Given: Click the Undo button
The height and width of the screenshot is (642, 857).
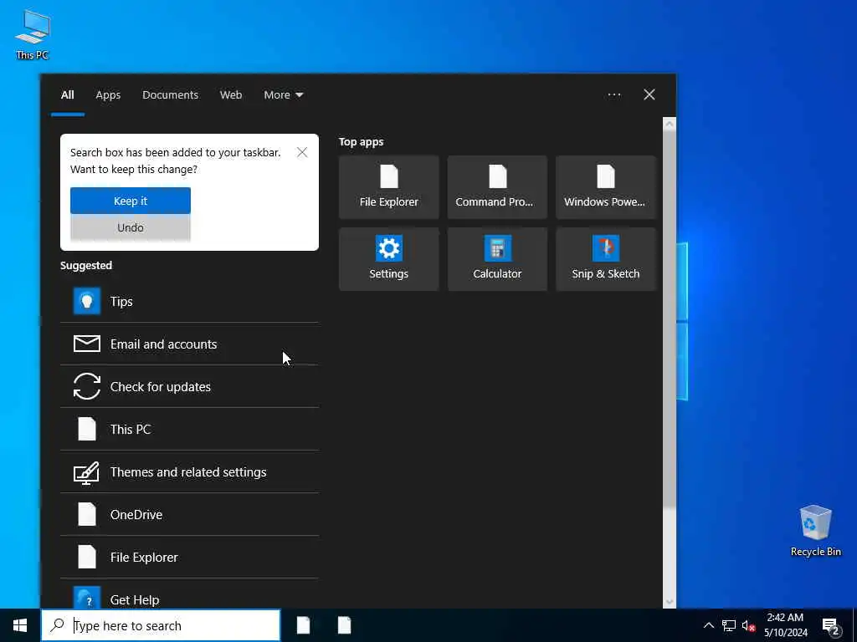Looking at the screenshot, I should (x=131, y=227).
